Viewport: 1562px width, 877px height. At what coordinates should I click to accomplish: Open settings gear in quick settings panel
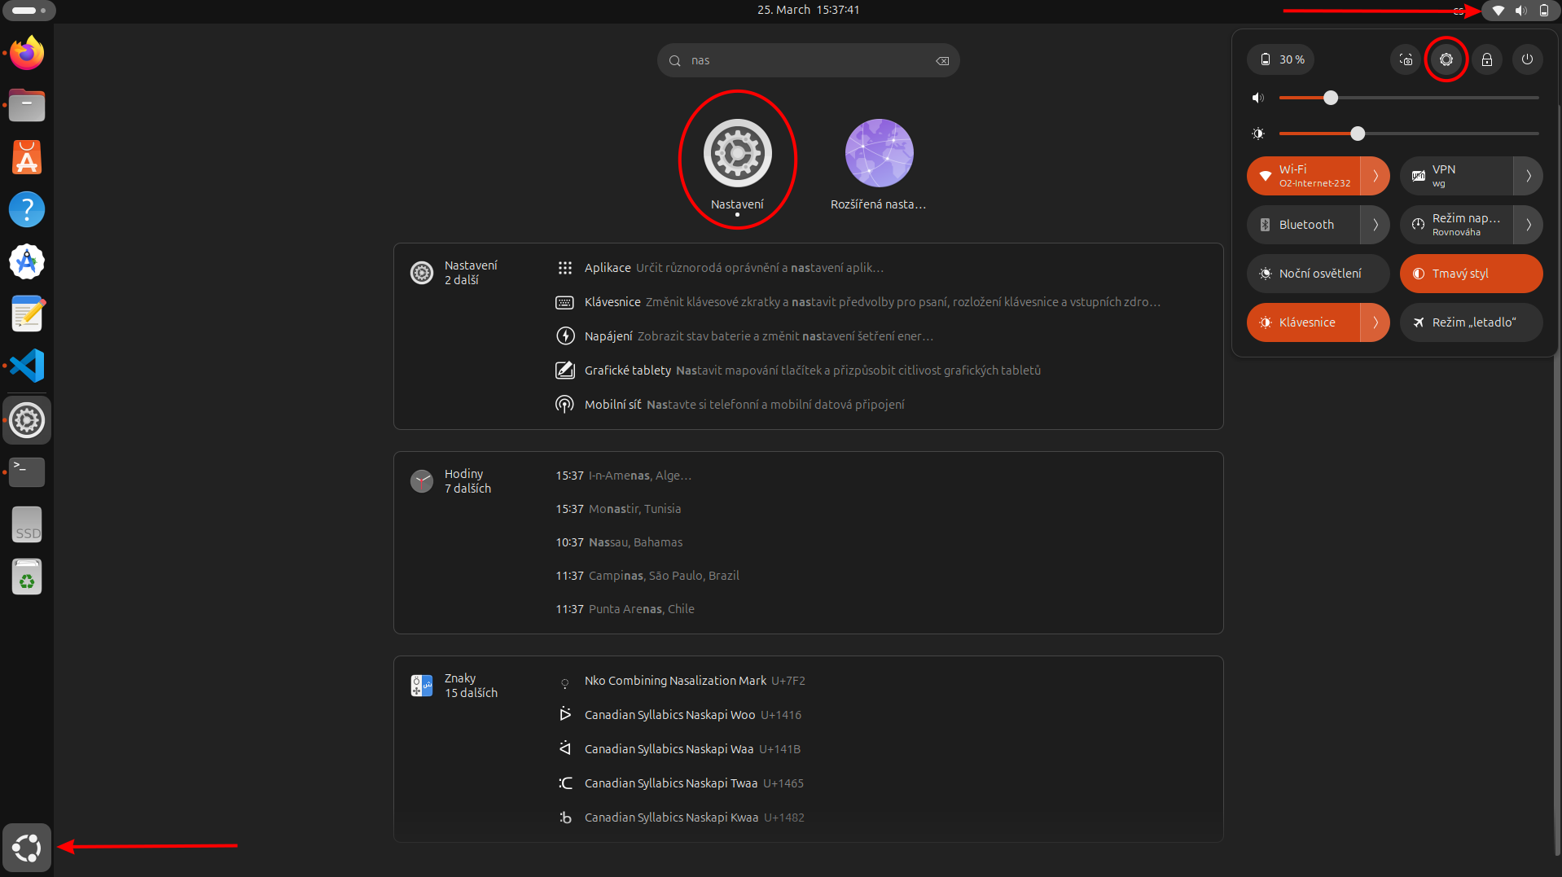pyautogui.click(x=1446, y=59)
